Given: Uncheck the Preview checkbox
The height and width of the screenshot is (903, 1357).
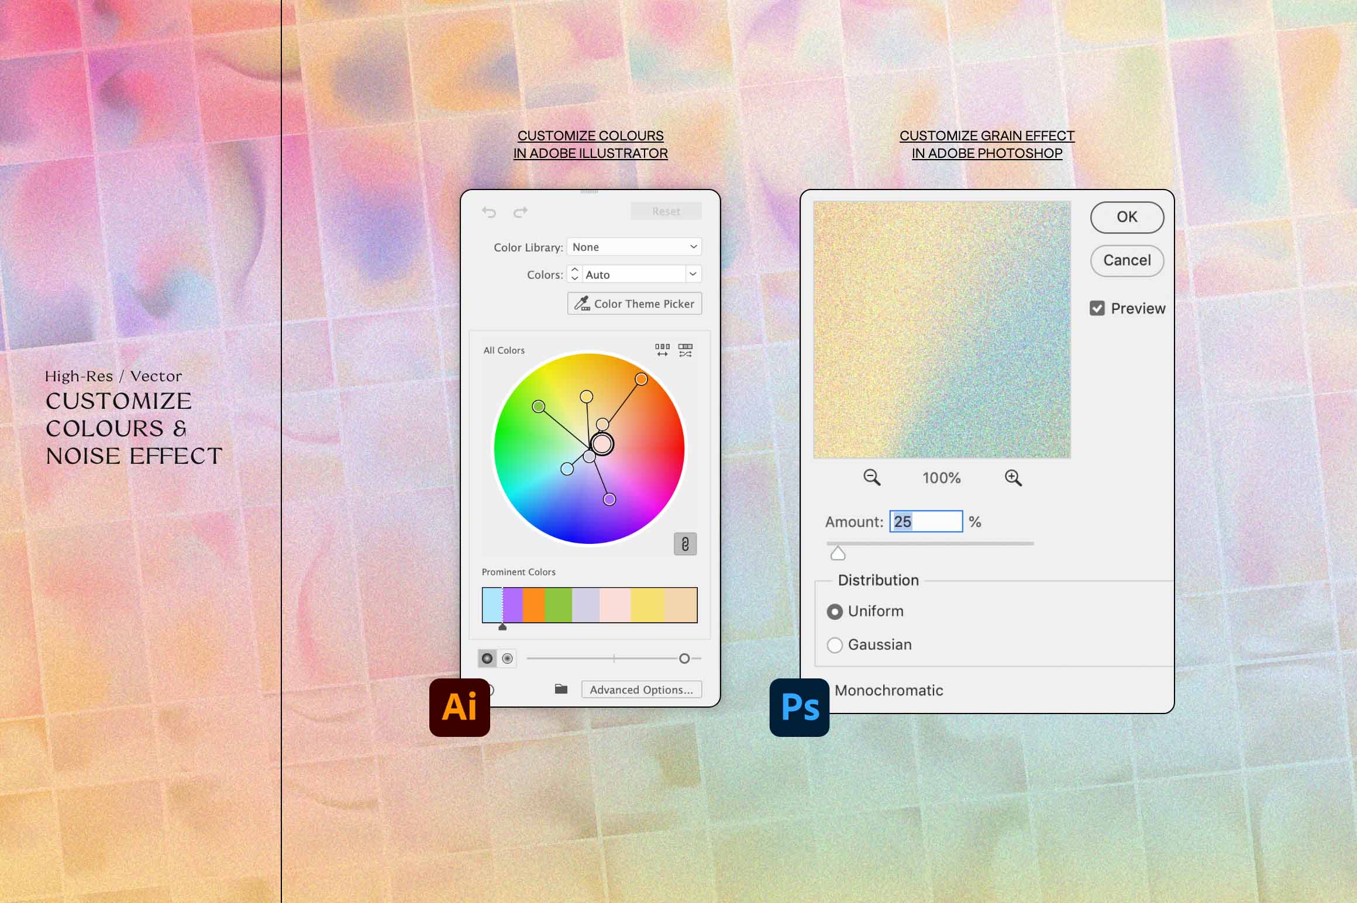Looking at the screenshot, I should [x=1097, y=308].
